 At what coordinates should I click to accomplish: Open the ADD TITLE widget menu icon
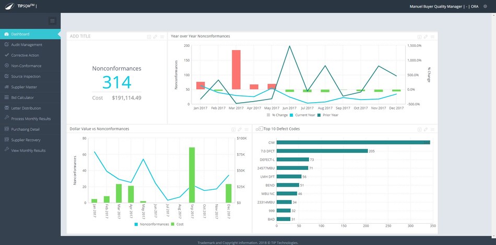pos(162,36)
